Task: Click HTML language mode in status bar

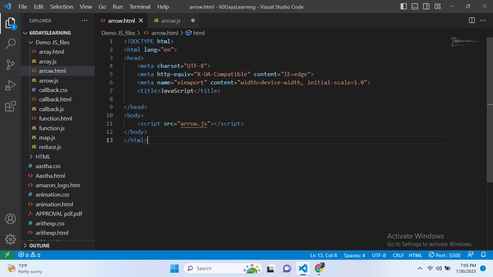Action: pos(416,255)
